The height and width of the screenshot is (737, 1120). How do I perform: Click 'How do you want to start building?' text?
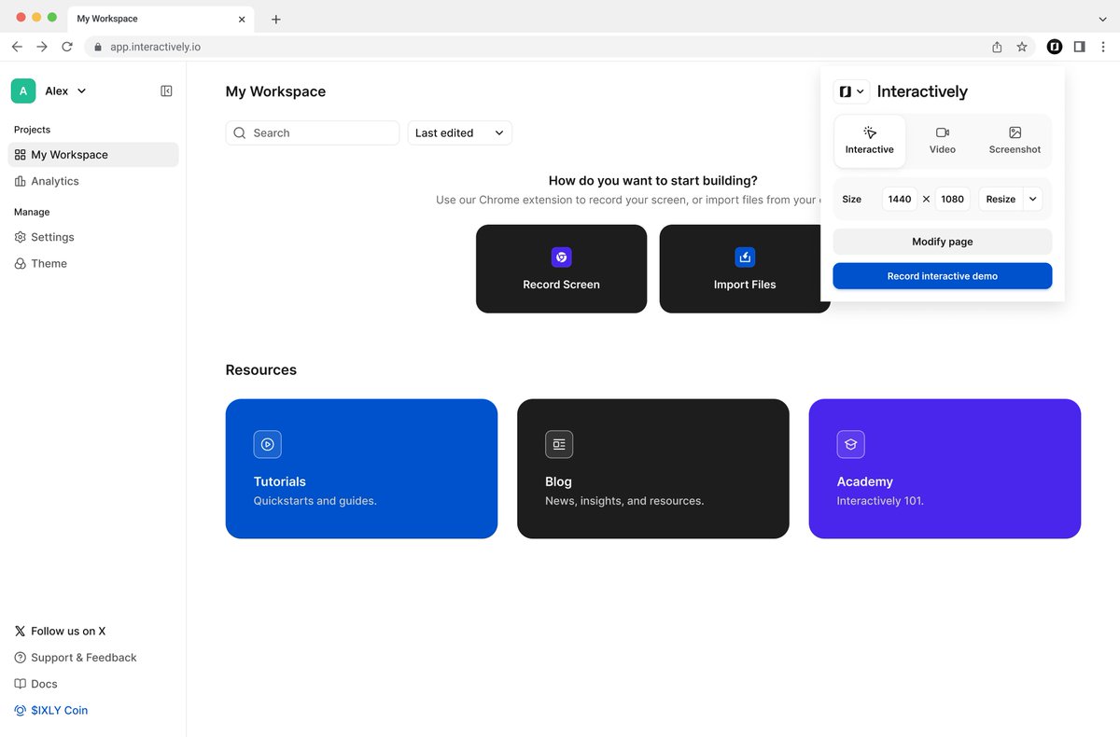click(x=653, y=181)
